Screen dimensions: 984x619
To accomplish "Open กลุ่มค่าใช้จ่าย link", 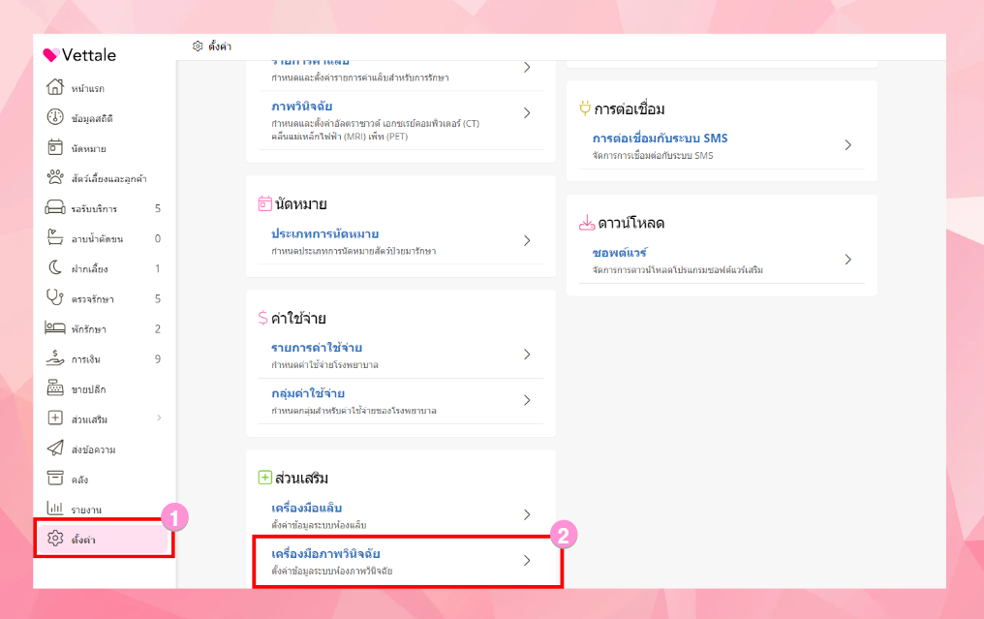I will tap(308, 393).
